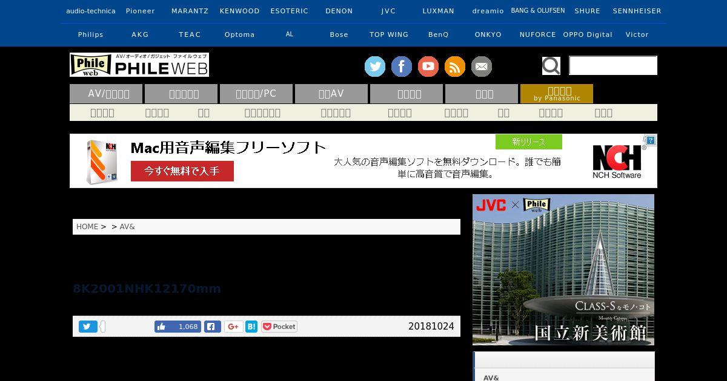Open the Phile Web Facebook page icon
This screenshot has width=727, height=381.
402,67
